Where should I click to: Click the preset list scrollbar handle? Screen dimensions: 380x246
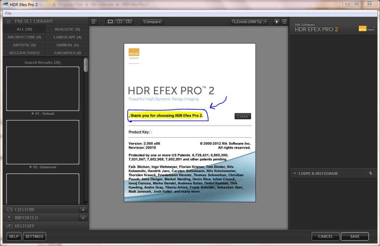[86, 65]
